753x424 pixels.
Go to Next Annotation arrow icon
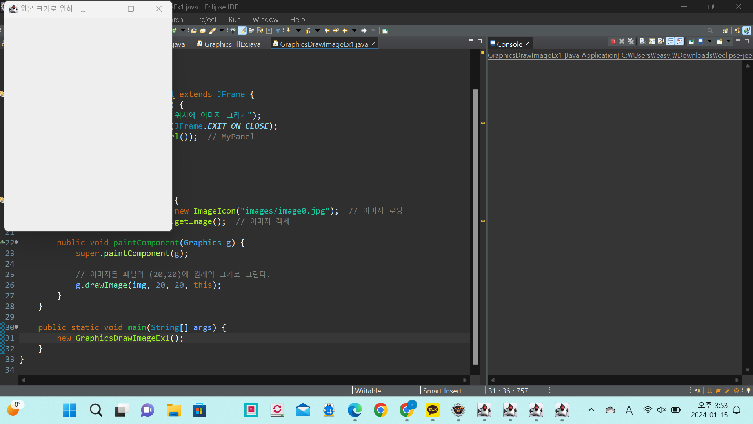(289, 31)
